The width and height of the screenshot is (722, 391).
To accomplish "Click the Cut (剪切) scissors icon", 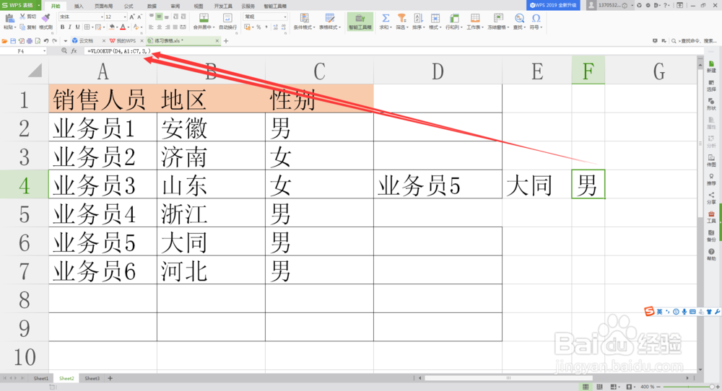I will (x=22, y=17).
